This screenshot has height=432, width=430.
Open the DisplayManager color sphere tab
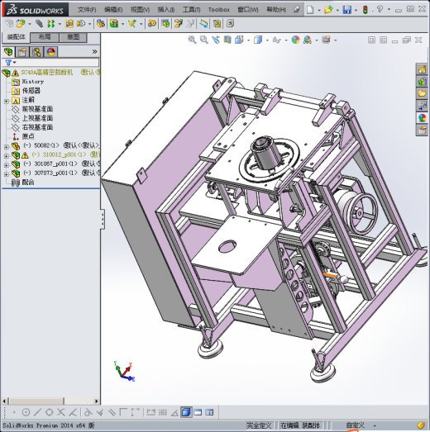pyautogui.click(x=51, y=52)
